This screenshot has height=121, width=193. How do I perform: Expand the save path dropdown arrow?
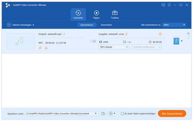[x=96, y=114]
